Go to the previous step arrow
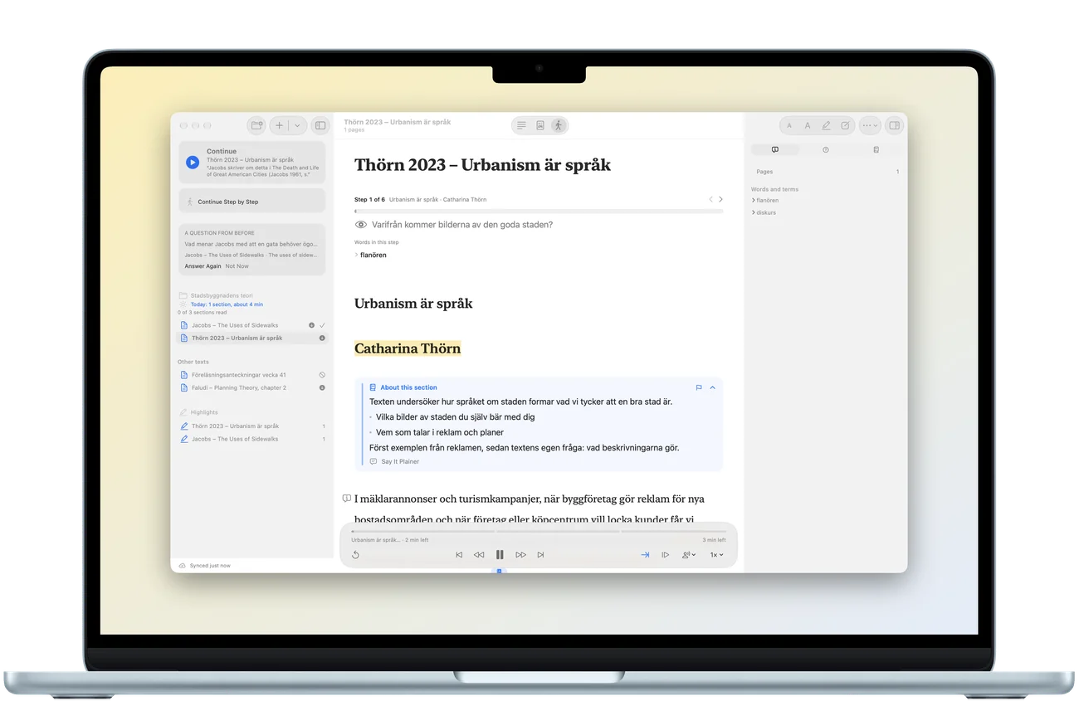 coord(710,199)
